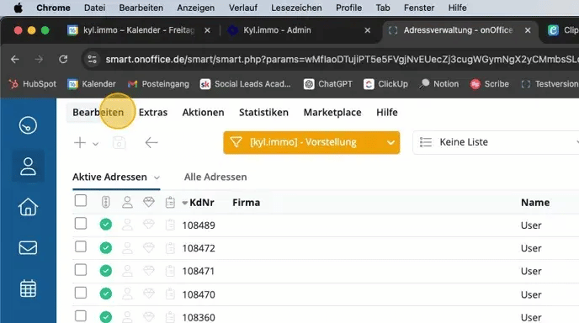579x323 pixels.
Task: Click the grayed save disk icon
Action: tap(119, 142)
